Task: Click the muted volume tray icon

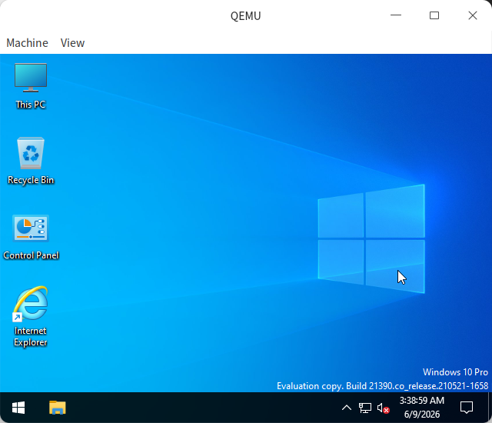Action: (383, 408)
